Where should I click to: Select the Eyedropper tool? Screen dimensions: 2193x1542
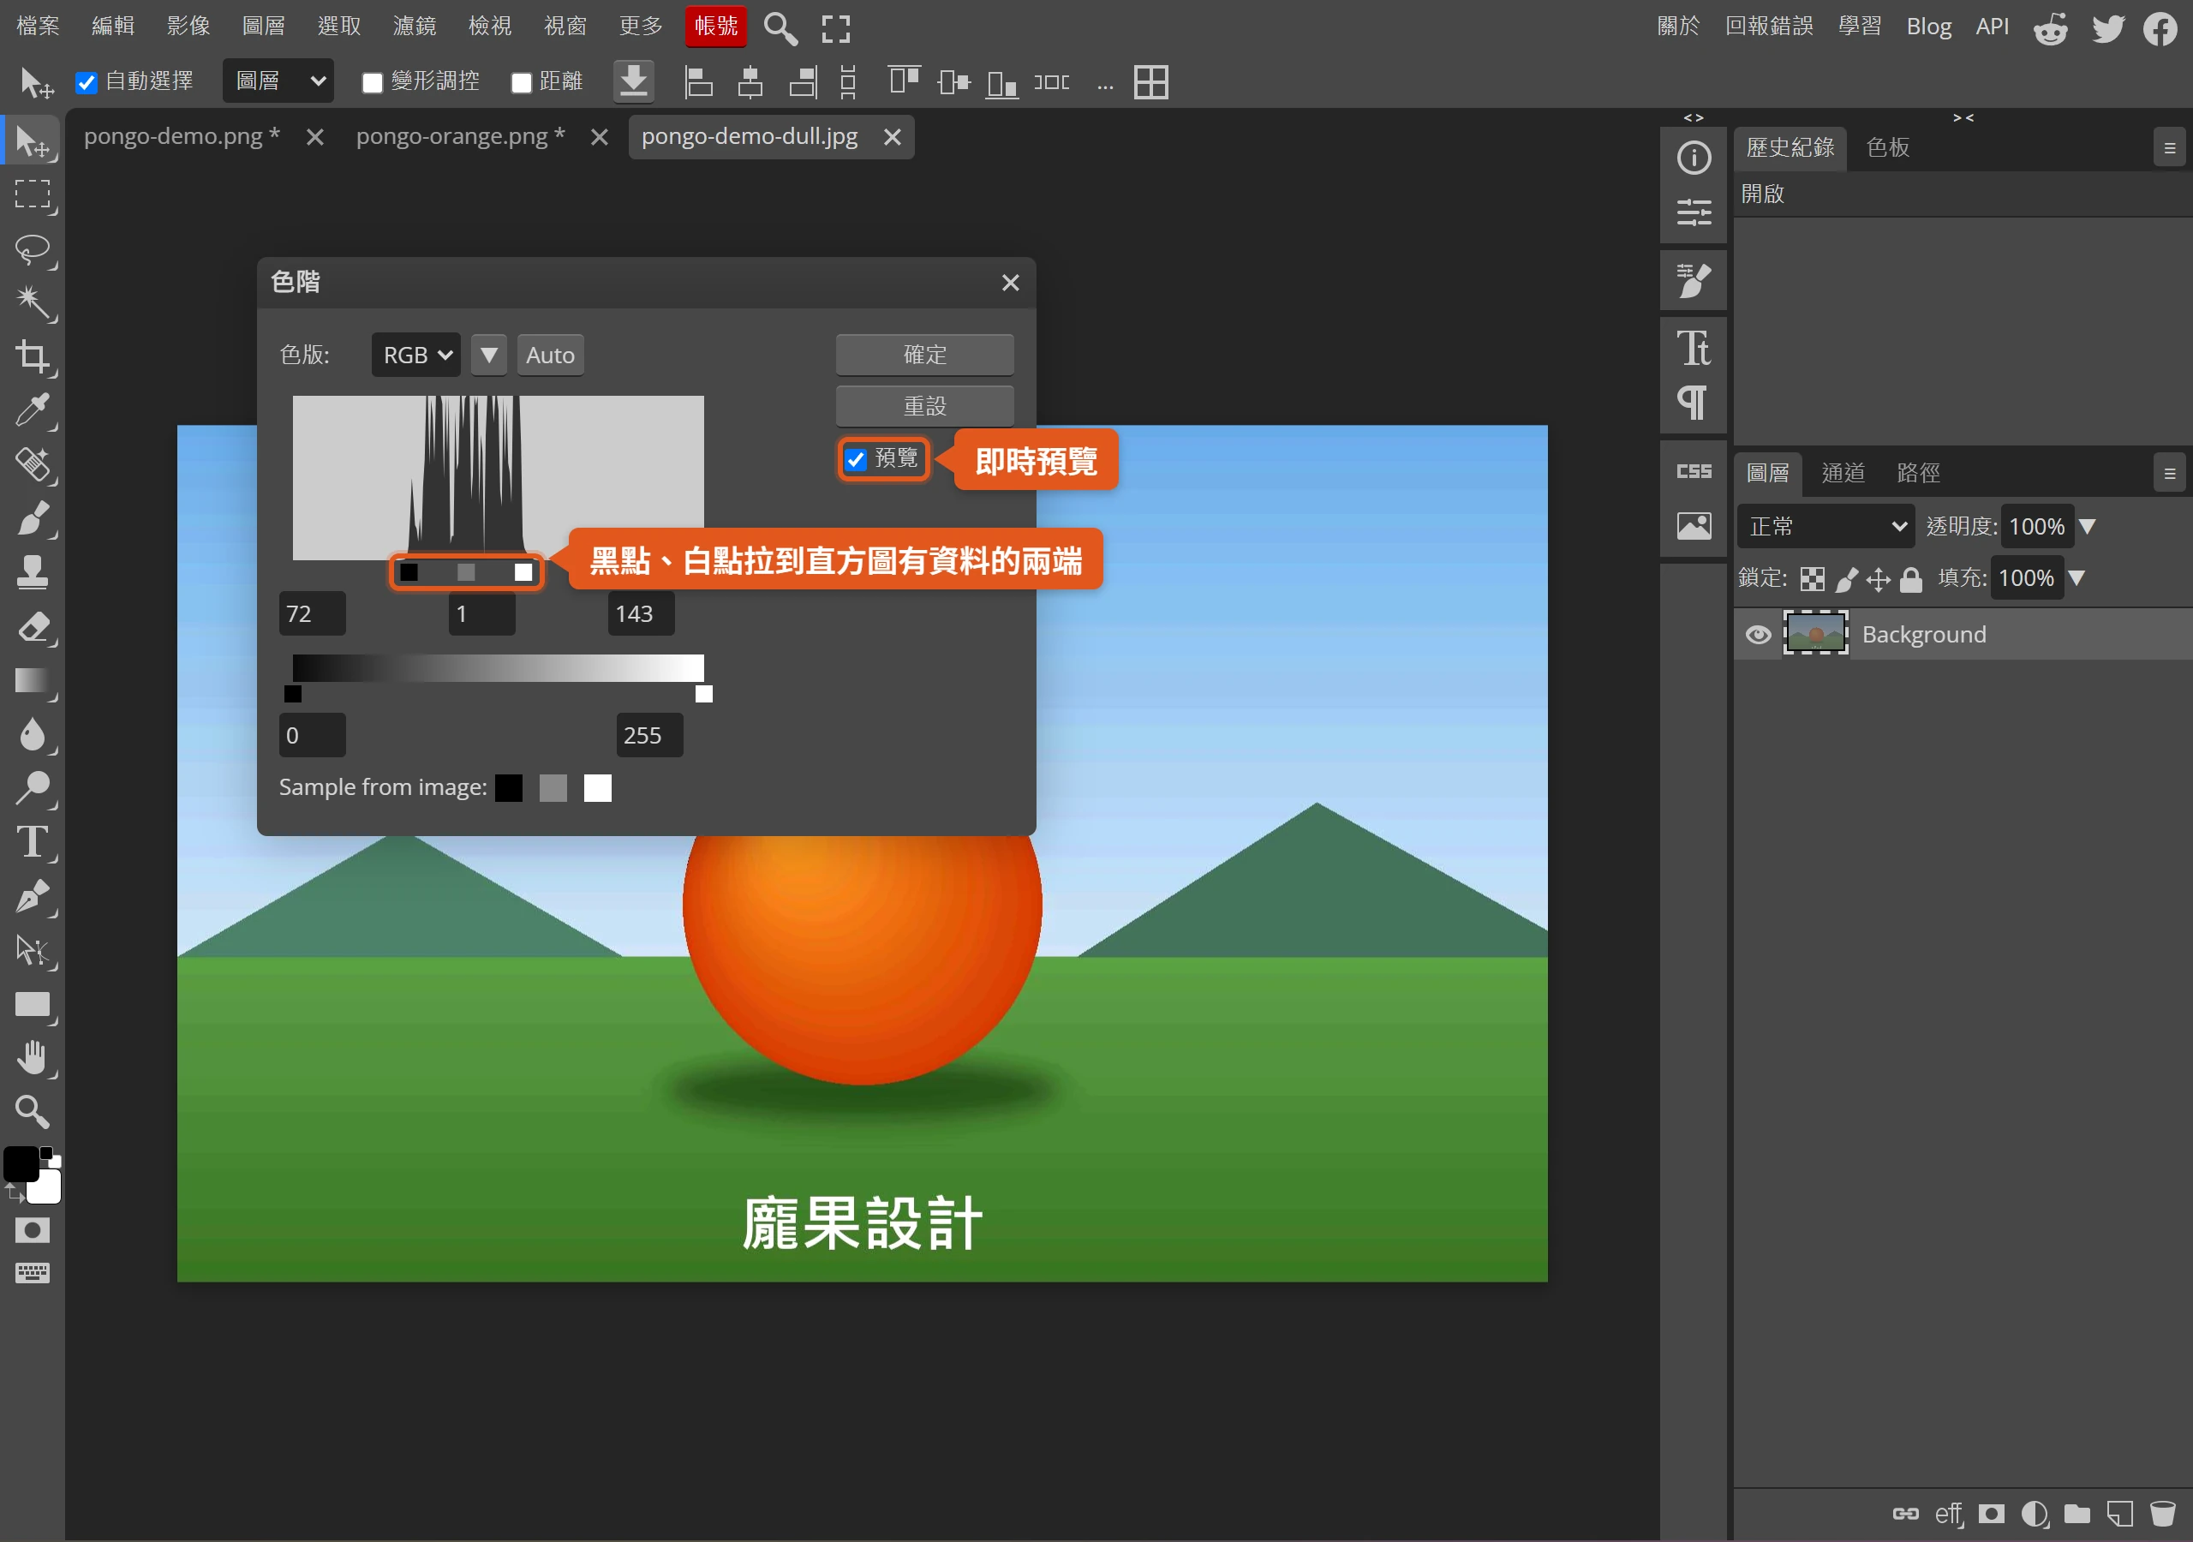coord(33,411)
